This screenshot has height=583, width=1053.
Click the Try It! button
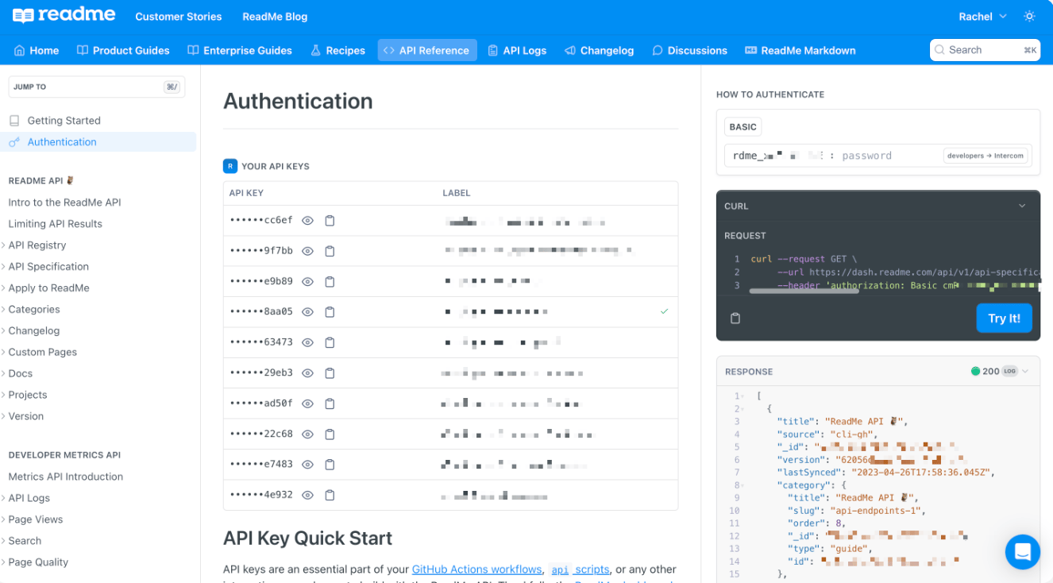tap(1004, 318)
